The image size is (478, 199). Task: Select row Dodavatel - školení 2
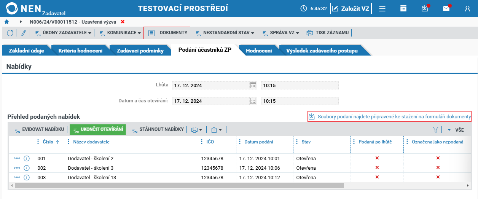click(x=239, y=158)
